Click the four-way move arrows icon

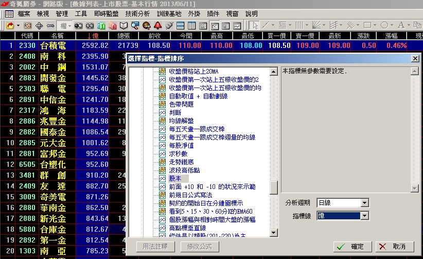pos(39,26)
